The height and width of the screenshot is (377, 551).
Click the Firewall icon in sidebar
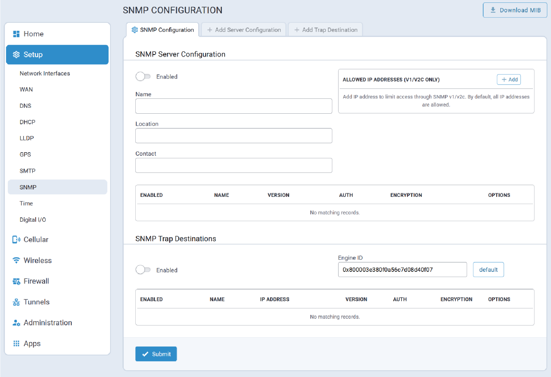pos(16,281)
